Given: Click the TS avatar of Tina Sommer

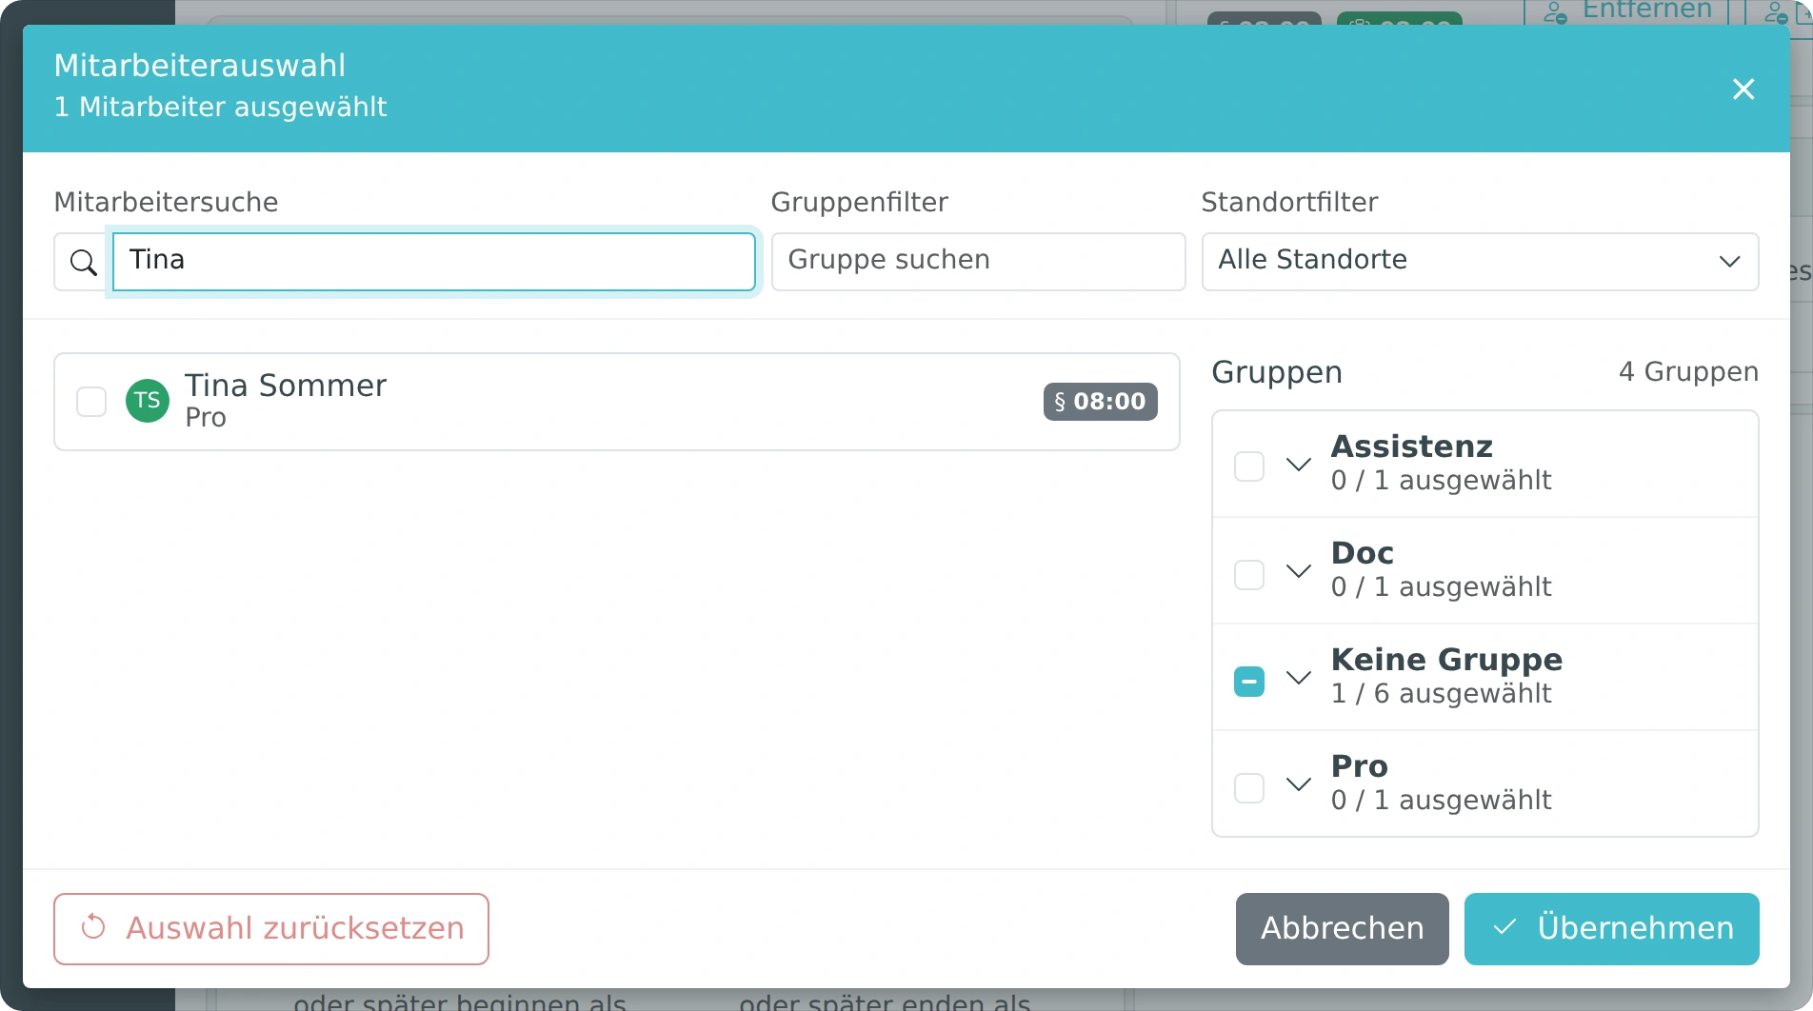Looking at the screenshot, I should (x=148, y=401).
